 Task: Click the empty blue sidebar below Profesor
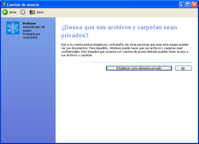point(28,92)
